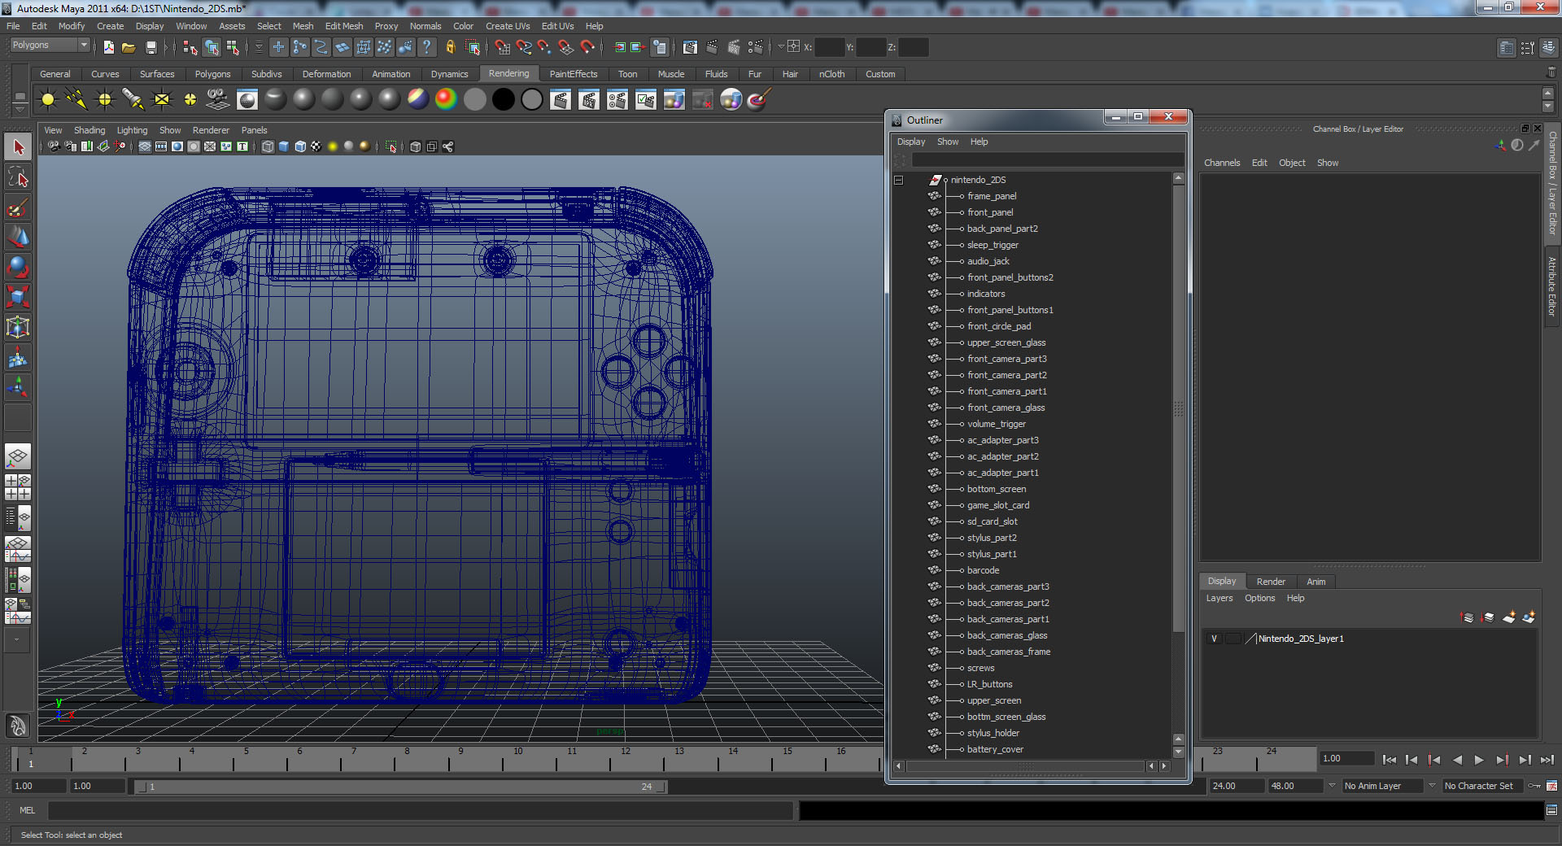Image resolution: width=1562 pixels, height=846 pixels.
Task: Click frame 12 on the time slider
Action: 625,760
